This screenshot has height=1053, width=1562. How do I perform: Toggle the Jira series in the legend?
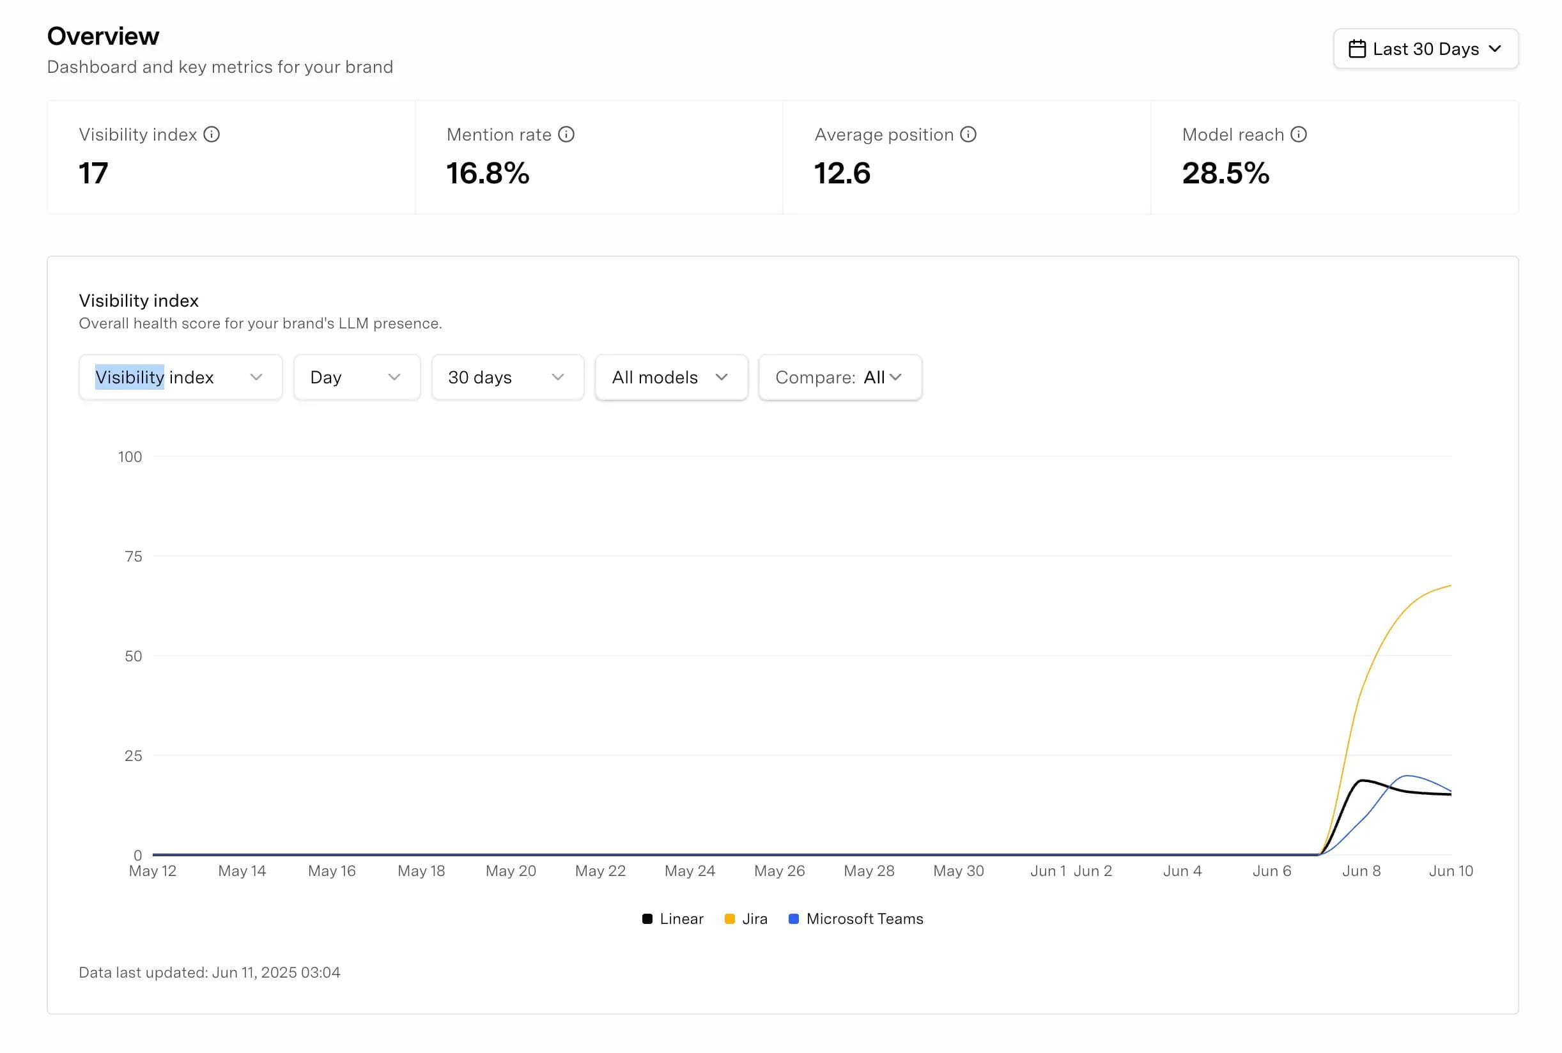[745, 919]
